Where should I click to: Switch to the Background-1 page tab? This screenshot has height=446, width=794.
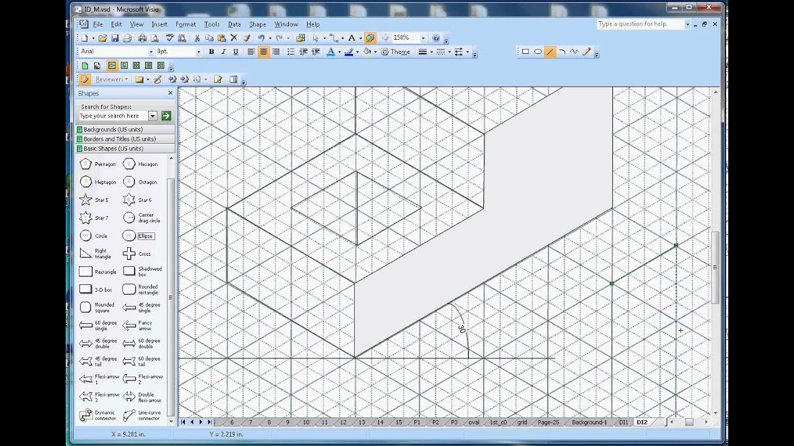click(589, 422)
